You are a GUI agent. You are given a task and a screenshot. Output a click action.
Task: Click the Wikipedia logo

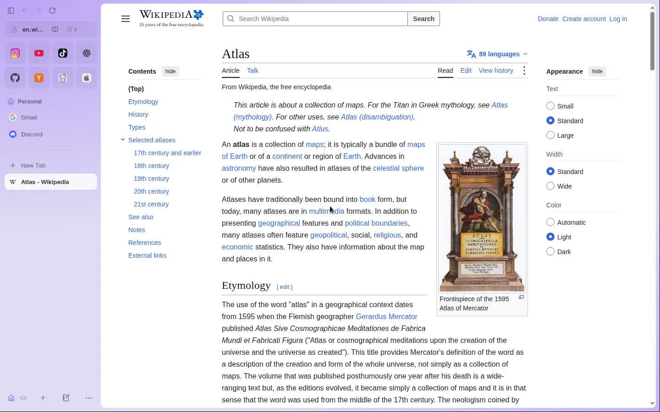click(x=171, y=19)
